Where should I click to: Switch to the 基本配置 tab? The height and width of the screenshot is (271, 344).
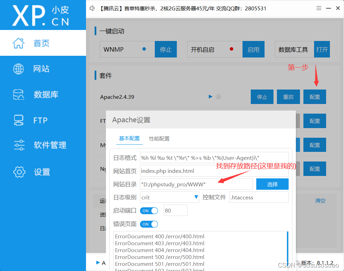pyautogui.click(x=129, y=138)
